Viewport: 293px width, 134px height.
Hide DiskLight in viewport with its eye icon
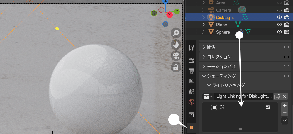coord(279,17)
